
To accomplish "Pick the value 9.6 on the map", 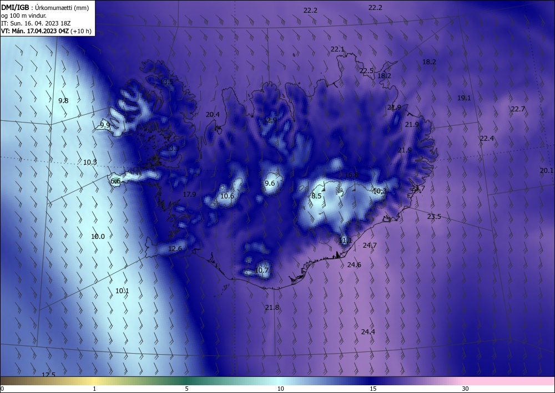I will click(x=270, y=183).
